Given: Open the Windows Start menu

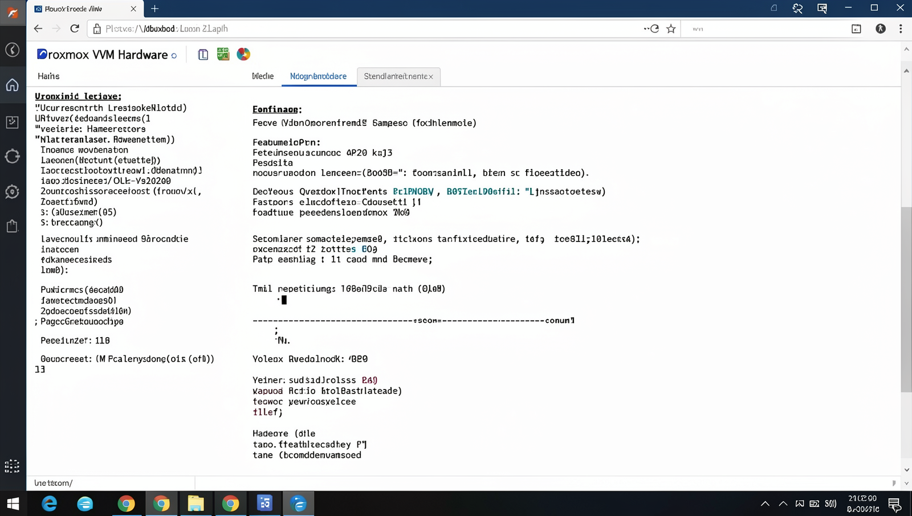Looking at the screenshot, I should 13,503.
